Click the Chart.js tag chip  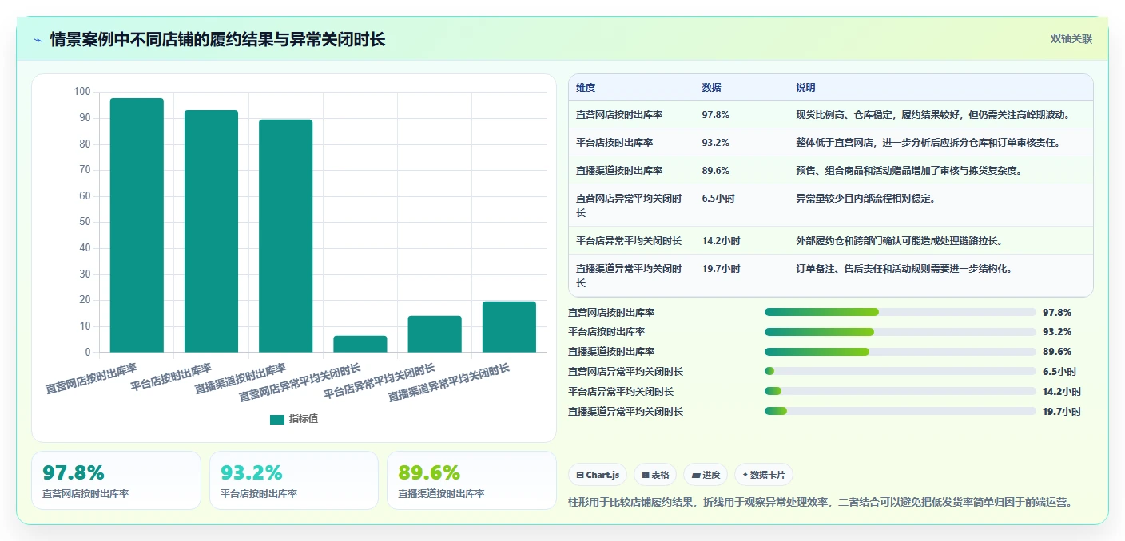(x=598, y=475)
